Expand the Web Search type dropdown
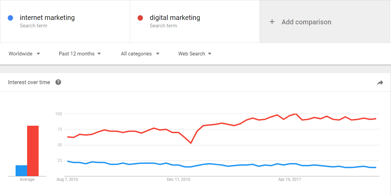This screenshot has height=195, width=391. (x=195, y=54)
